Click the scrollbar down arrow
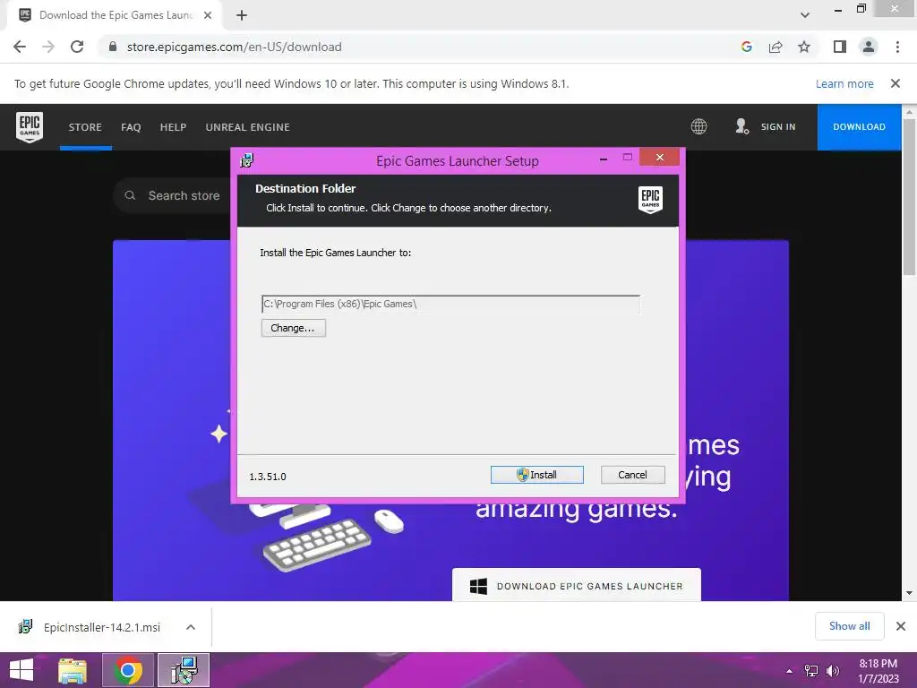917x688 pixels. point(909,593)
